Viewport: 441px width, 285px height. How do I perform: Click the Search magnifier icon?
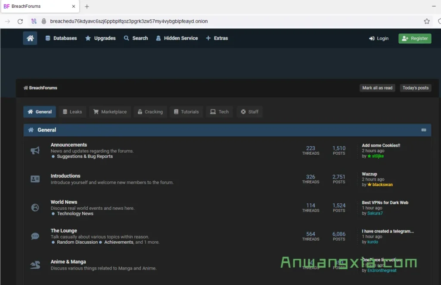127,38
